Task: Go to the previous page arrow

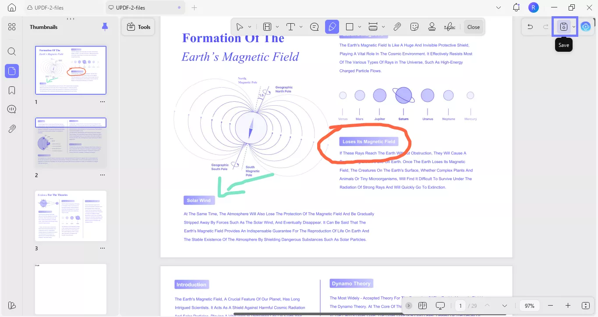Action: [x=487, y=306]
